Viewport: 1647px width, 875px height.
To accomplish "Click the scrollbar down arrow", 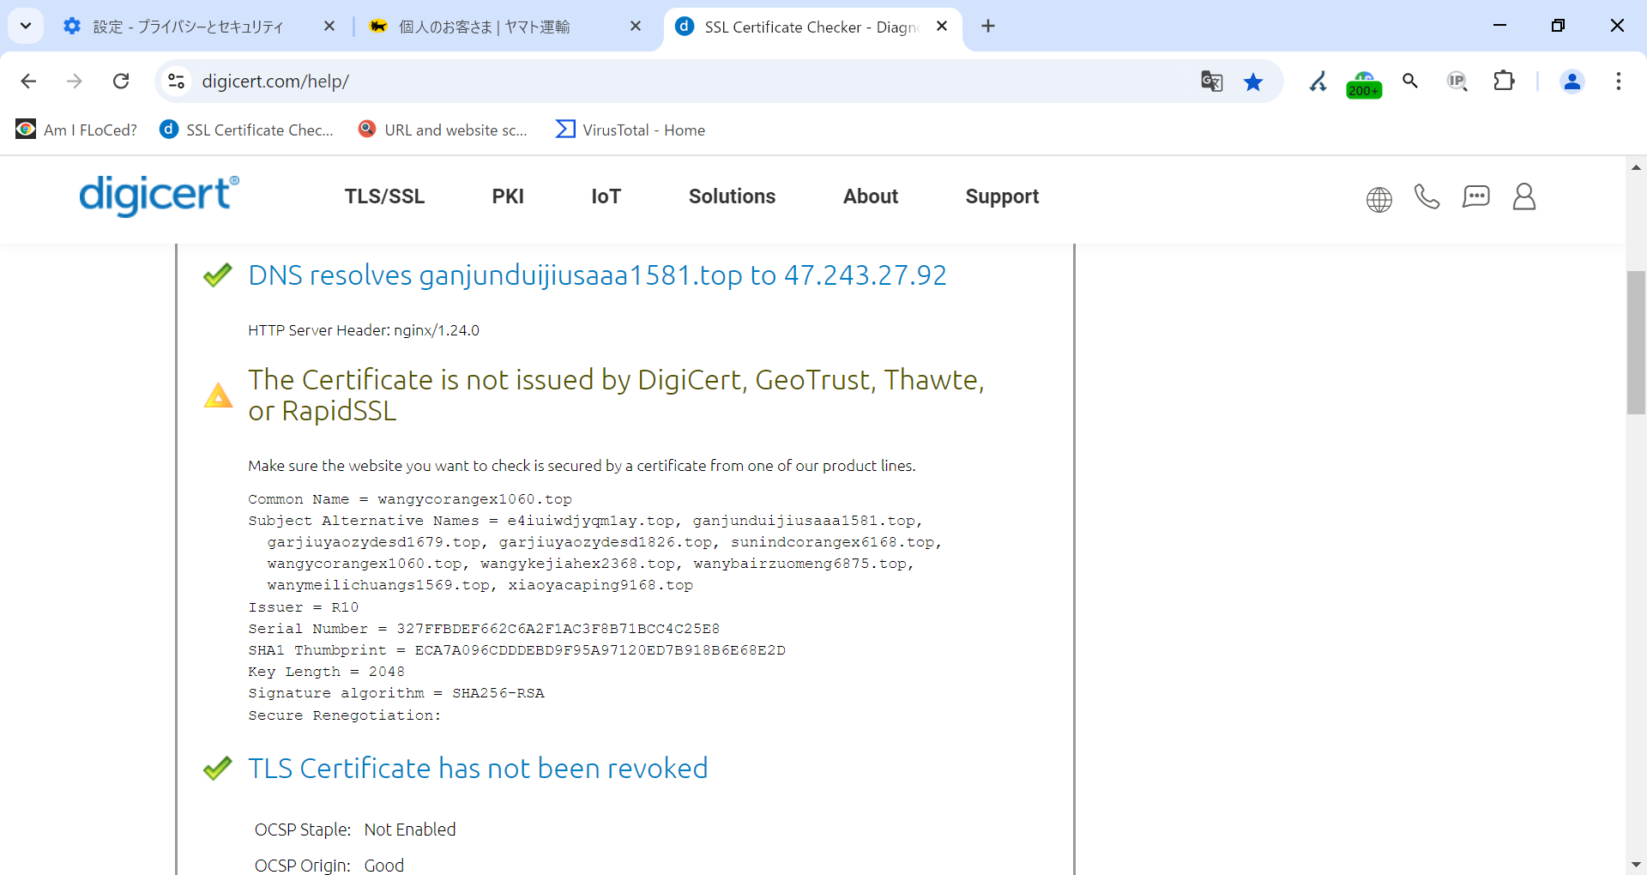I will pyautogui.click(x=1636, y=864).
